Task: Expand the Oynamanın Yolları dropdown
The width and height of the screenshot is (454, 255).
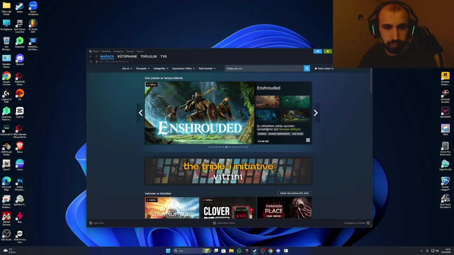Action: click(x=183, y=68)
